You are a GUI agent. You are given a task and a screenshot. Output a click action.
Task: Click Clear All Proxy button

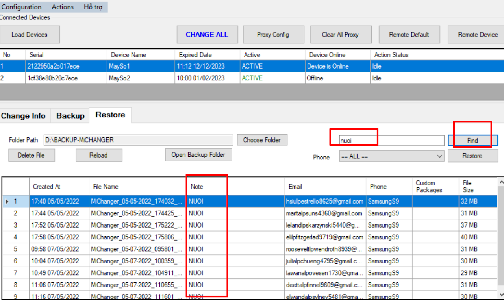pyautogui.click(x=340, y=35)
